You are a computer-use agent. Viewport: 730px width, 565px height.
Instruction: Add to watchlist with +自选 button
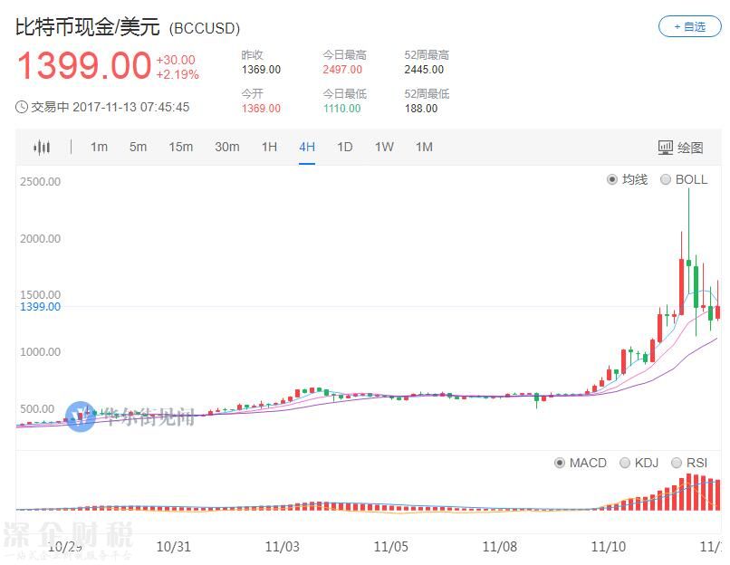[689, 26]
